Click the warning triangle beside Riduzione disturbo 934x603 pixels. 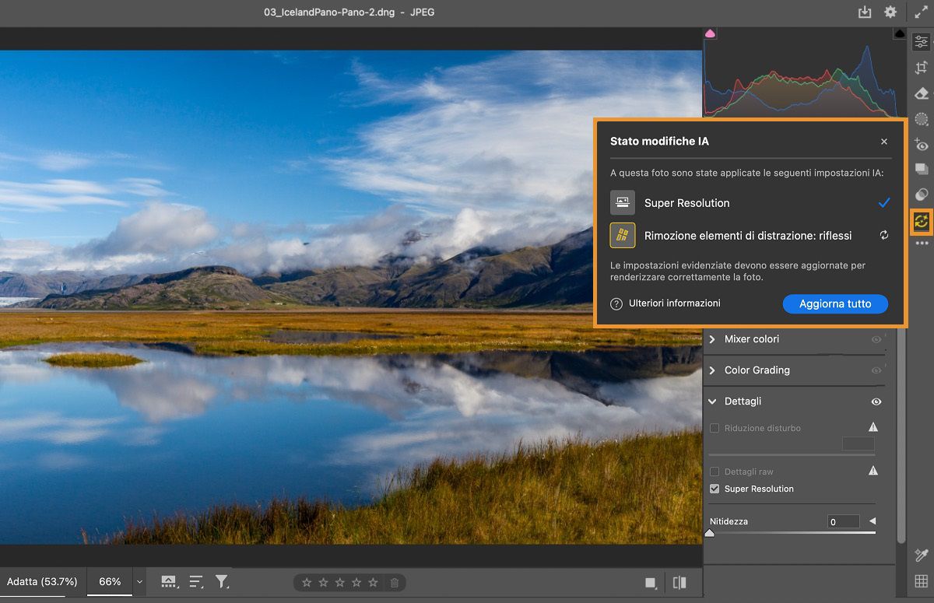point(873,427)
